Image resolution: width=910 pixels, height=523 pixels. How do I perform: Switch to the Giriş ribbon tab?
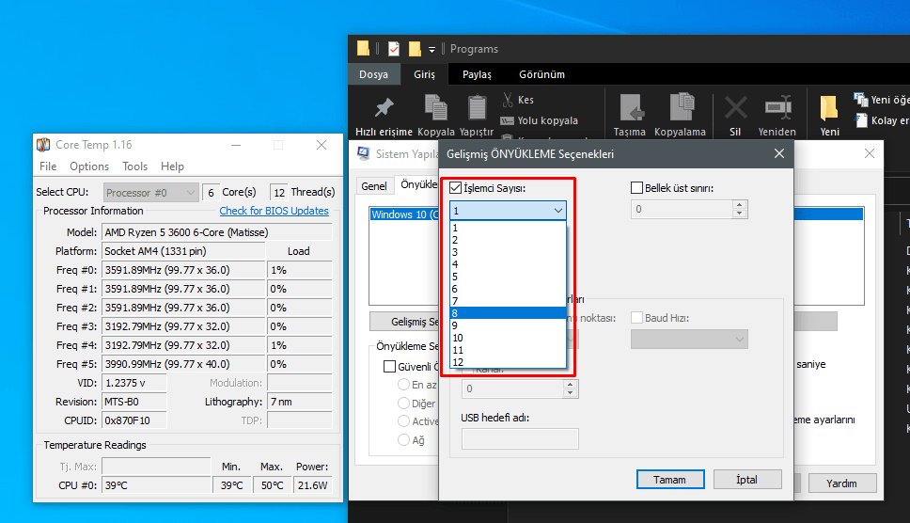tap(424, 74)
